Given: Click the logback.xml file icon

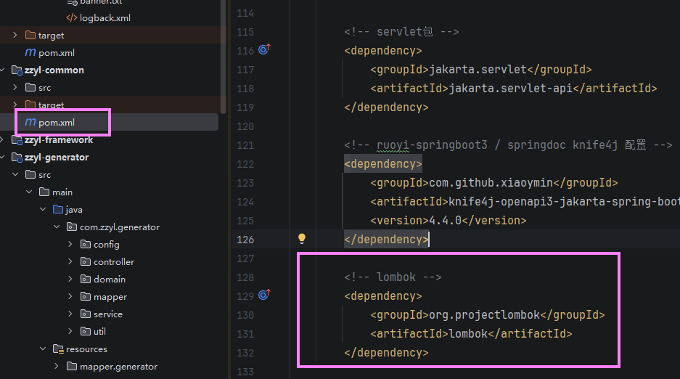Looking at the screenshot, I should (72, 17).
